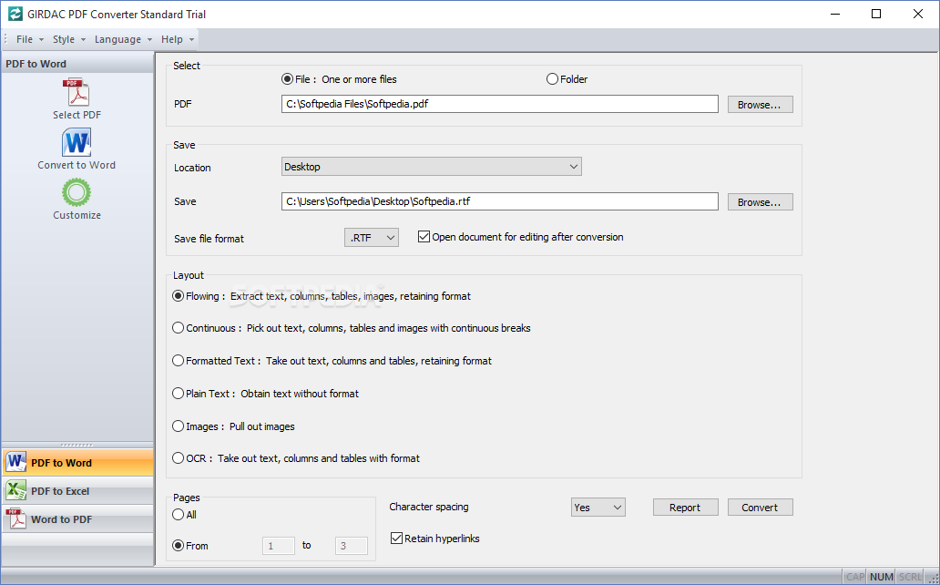
Task: Click the menu bar drag grip
Action: (x=5, y=39)
